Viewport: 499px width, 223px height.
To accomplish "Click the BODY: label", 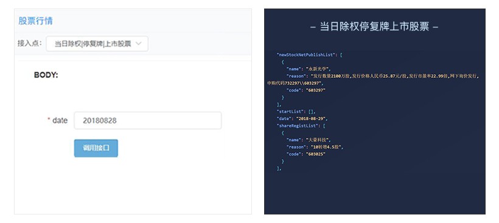I will [x=46, y=75].
